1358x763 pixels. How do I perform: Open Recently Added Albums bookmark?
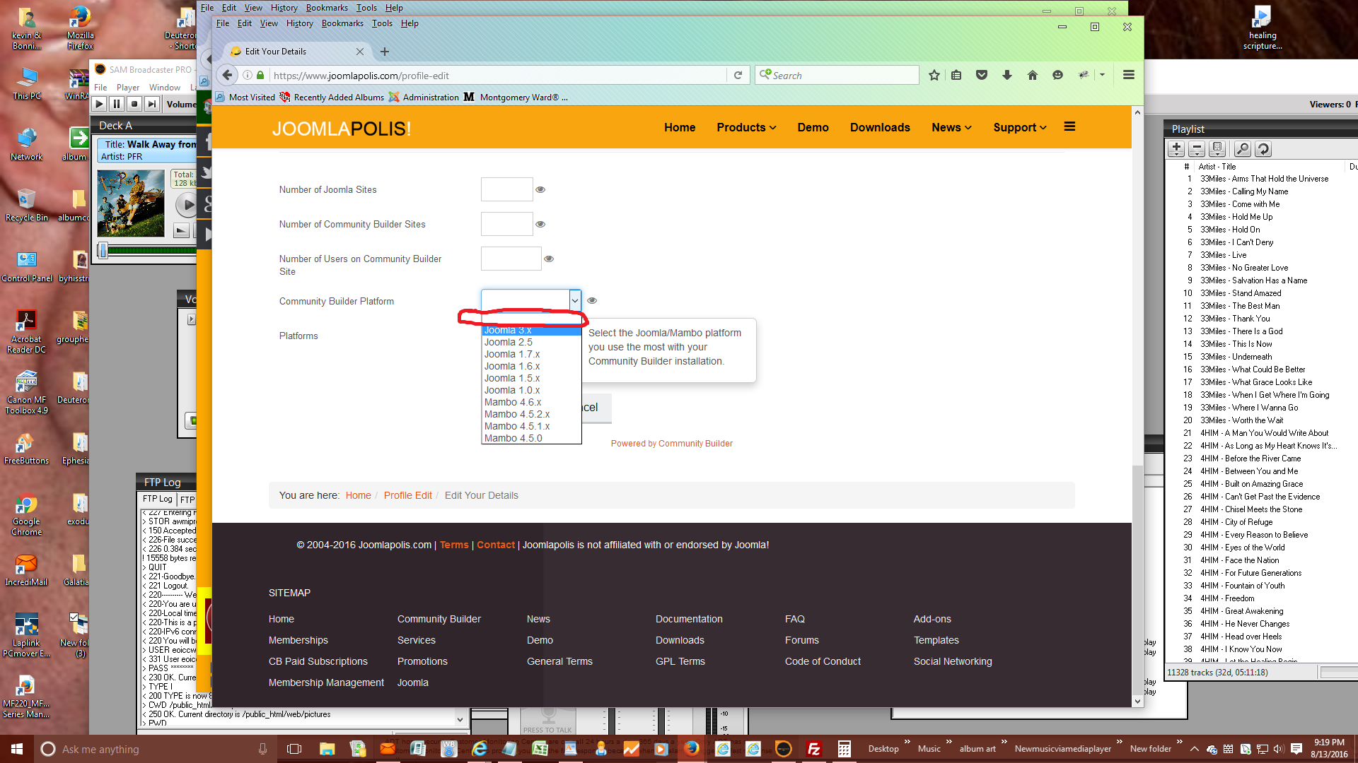332,97
